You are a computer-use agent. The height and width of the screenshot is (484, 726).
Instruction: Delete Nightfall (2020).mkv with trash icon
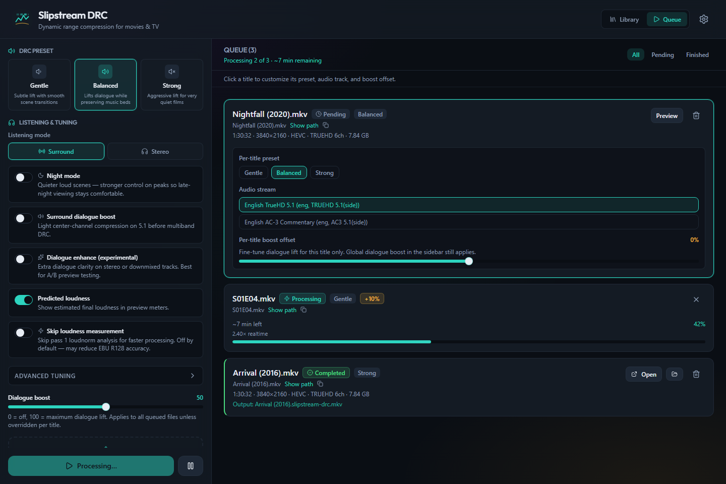click(696, 115)
